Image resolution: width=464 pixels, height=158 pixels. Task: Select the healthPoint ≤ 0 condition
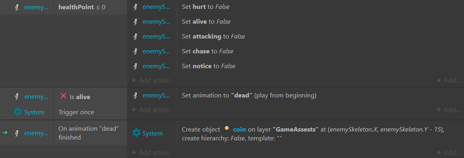pyautogui.click(x=82, y=7)
